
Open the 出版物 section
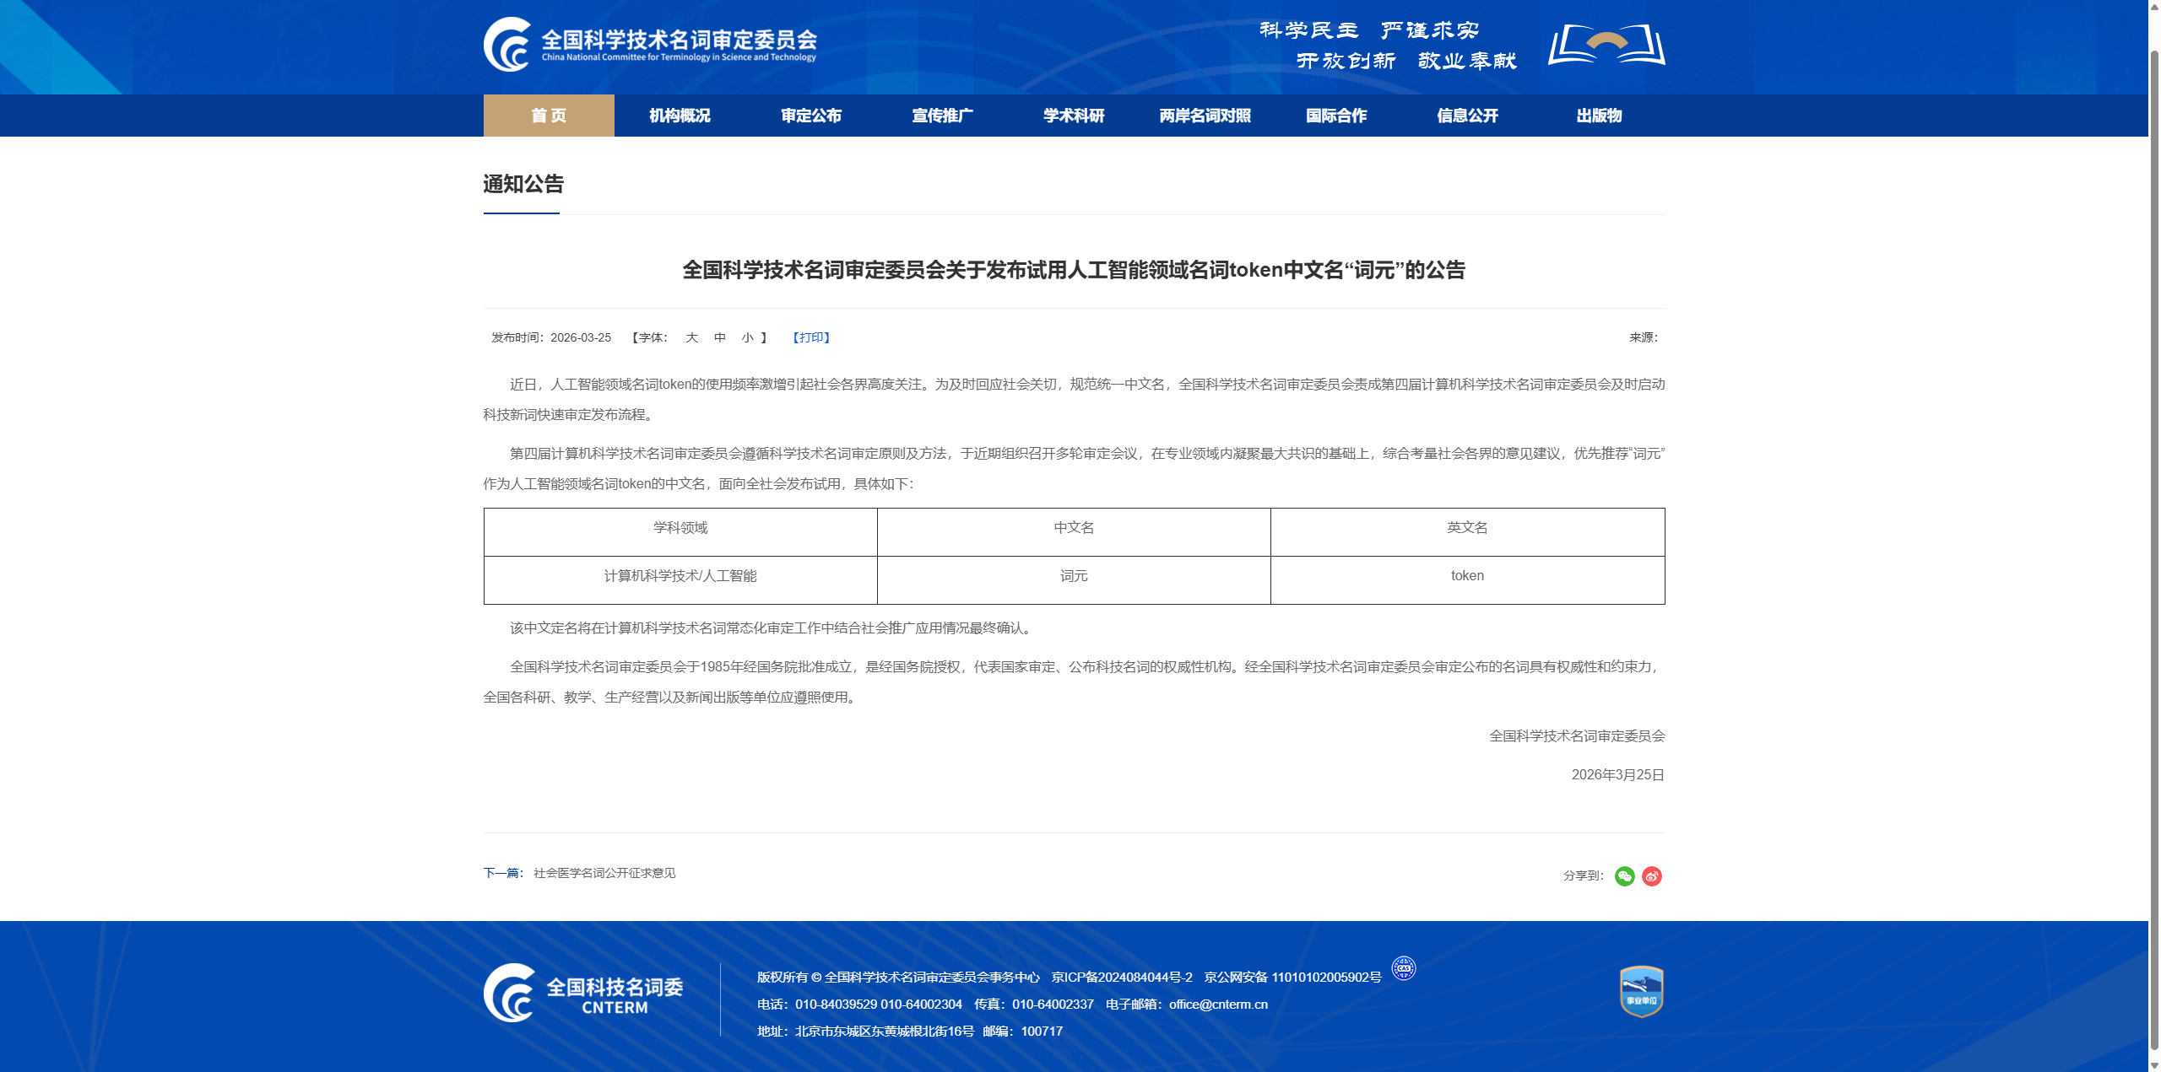[1599, 116]
